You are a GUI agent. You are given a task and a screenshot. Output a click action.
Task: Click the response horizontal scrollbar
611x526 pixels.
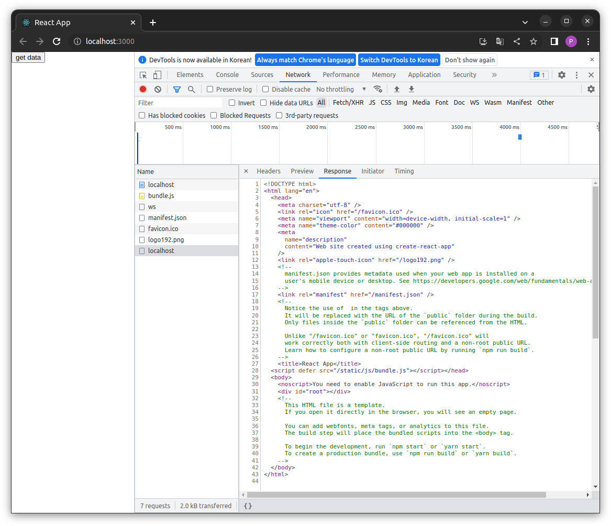[396, 495]
